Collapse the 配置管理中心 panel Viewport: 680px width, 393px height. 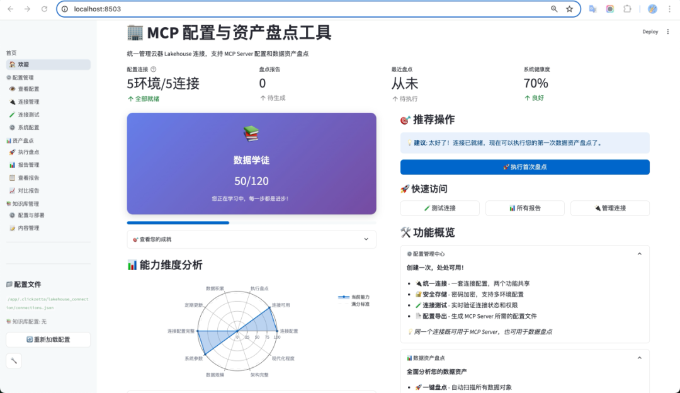point(640,253)
